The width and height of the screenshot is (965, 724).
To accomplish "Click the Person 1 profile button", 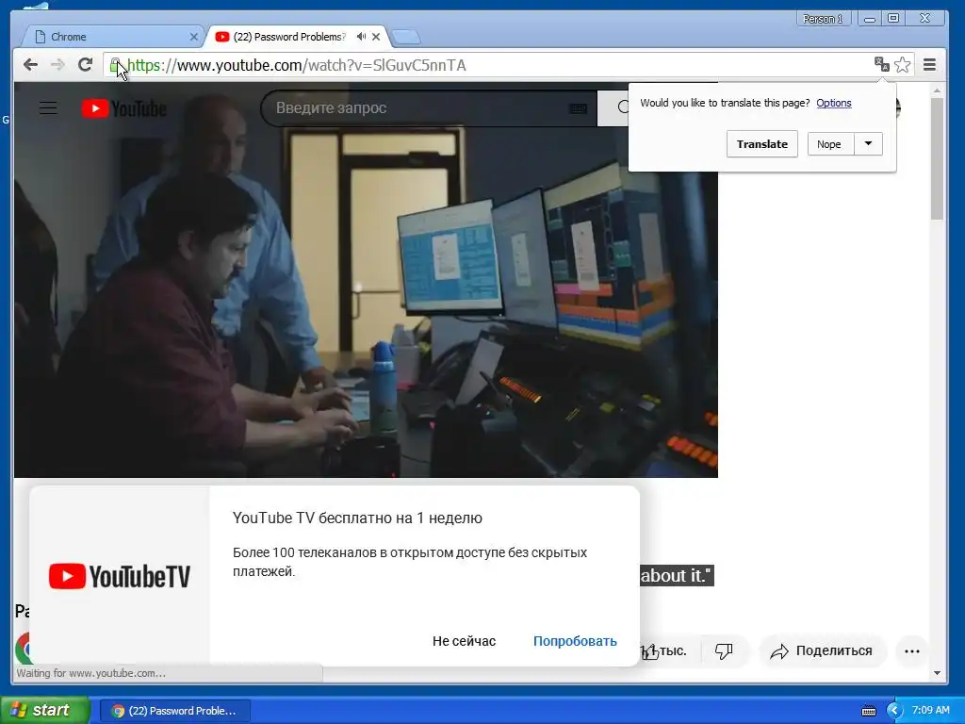I will click(822, 19).
